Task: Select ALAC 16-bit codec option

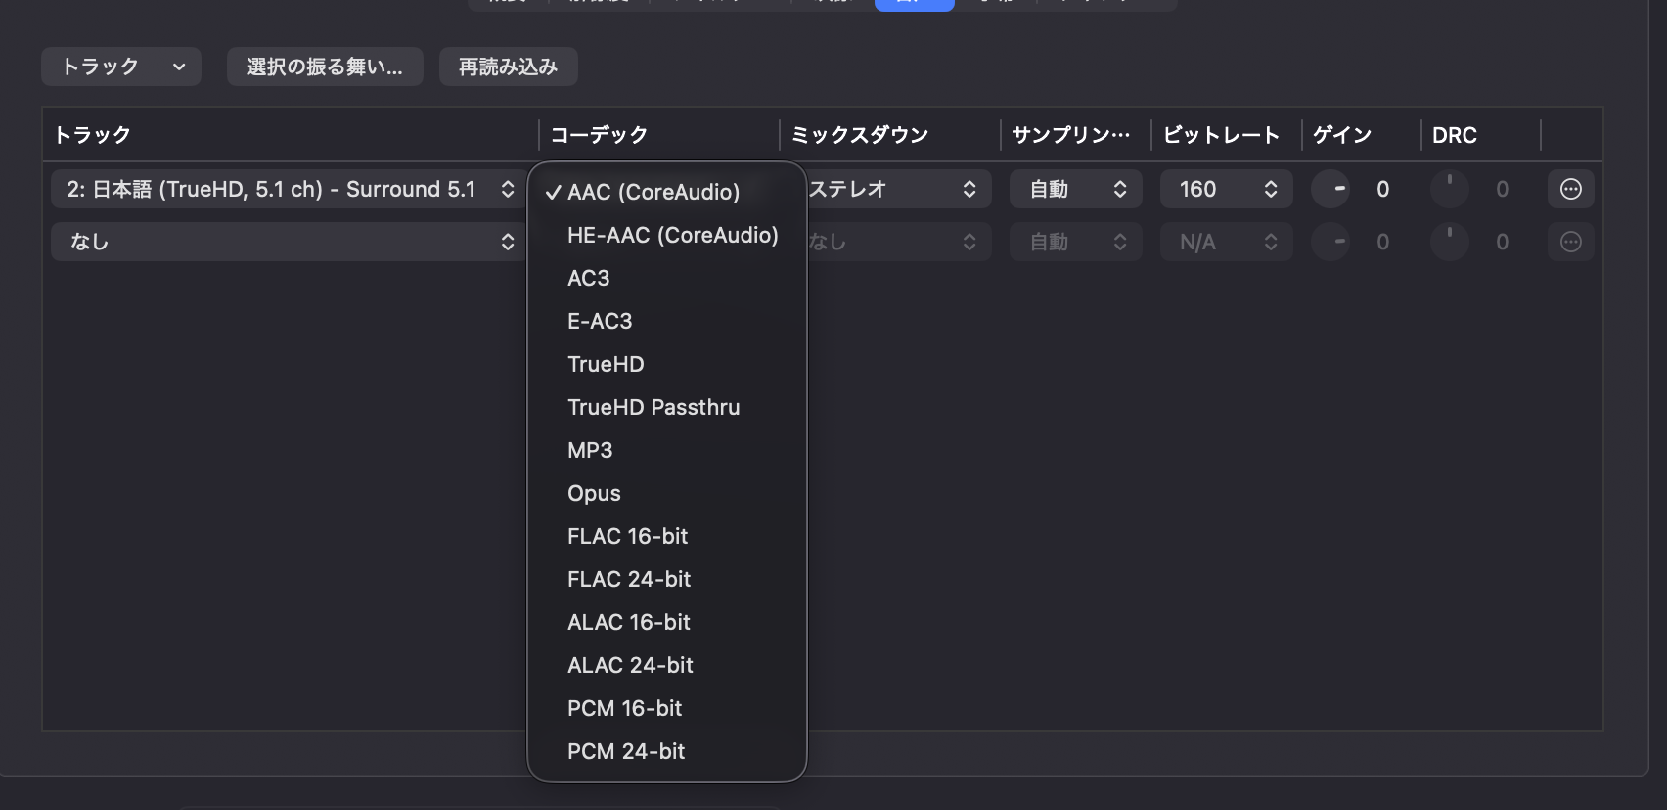Action: click(x=629, y=622)
